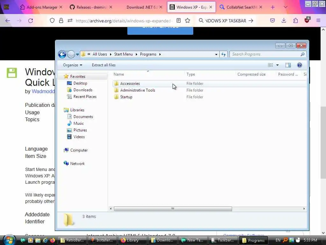Switch to the Add-ons Manager tab

(x=42, y=7)
